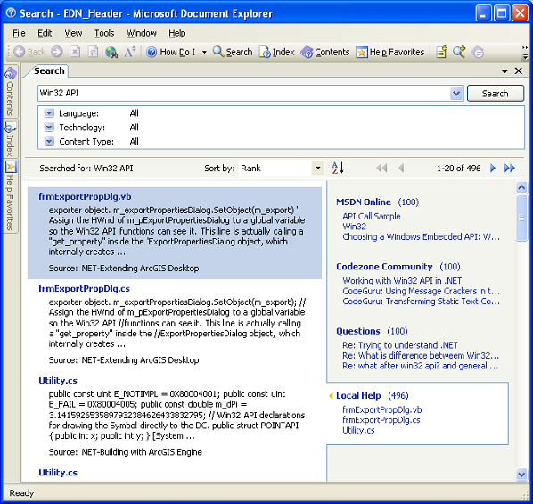Select the Codezone Community results heading
This screenshot has width=533, height=504.
point(384,267)
